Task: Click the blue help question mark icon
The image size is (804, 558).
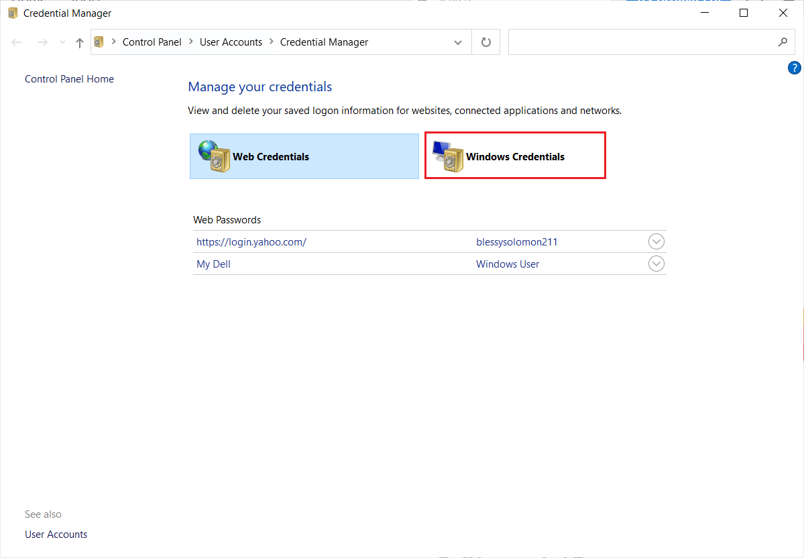Action: 794,68
